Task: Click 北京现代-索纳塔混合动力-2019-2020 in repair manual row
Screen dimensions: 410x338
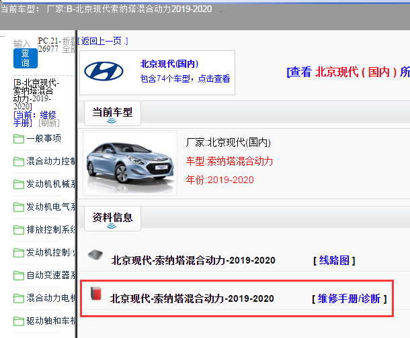Action: pyautogui.click(x=192, y=298)
